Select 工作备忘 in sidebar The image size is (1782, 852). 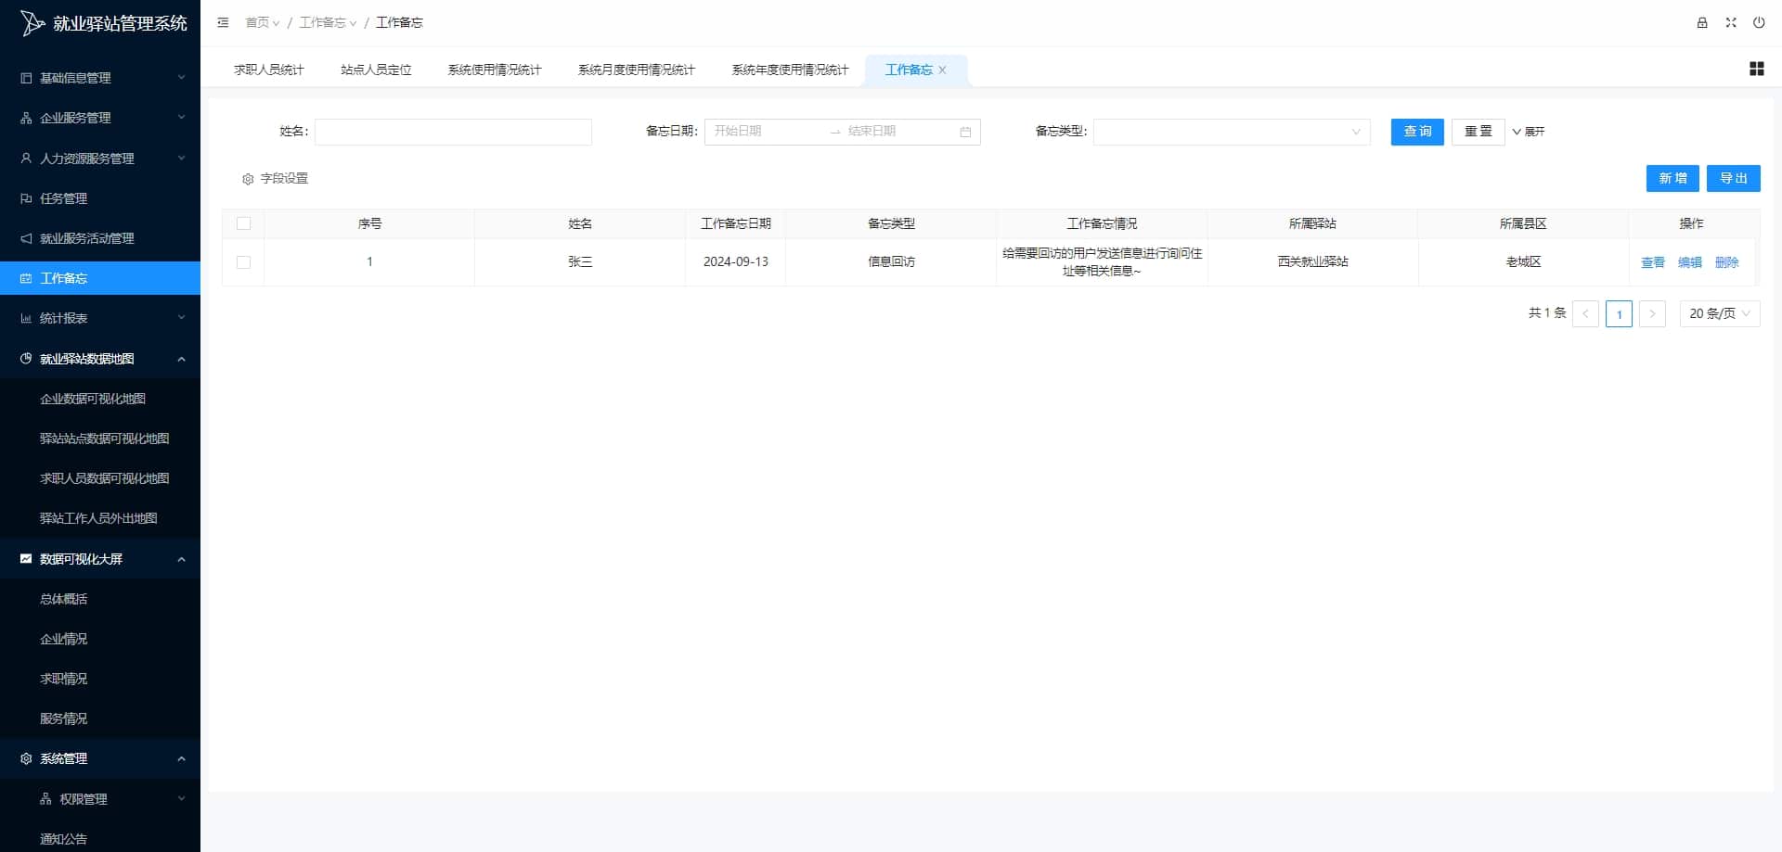pyautogui.click(x=100, y=278)
